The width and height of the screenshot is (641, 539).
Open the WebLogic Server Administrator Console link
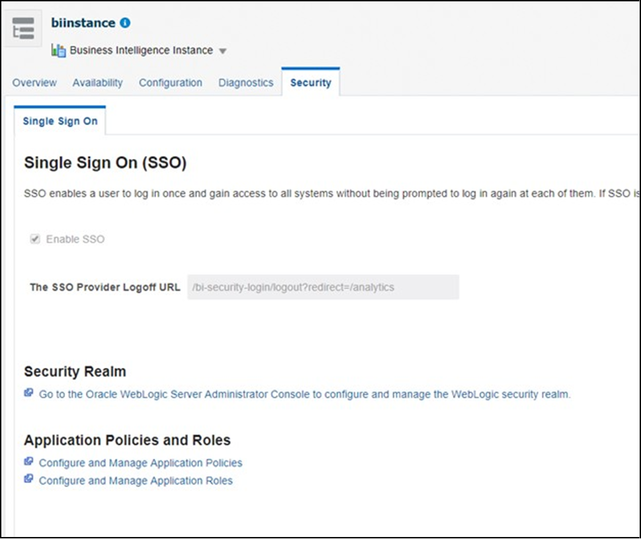305,394
